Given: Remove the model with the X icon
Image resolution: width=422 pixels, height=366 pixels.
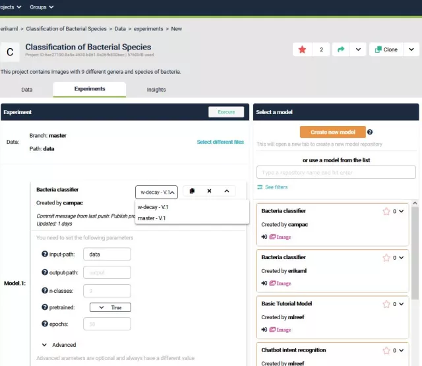Looking at the screenshot, I should (209, 191).
